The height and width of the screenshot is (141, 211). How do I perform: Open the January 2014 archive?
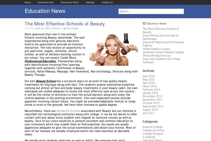pos(151,93)
